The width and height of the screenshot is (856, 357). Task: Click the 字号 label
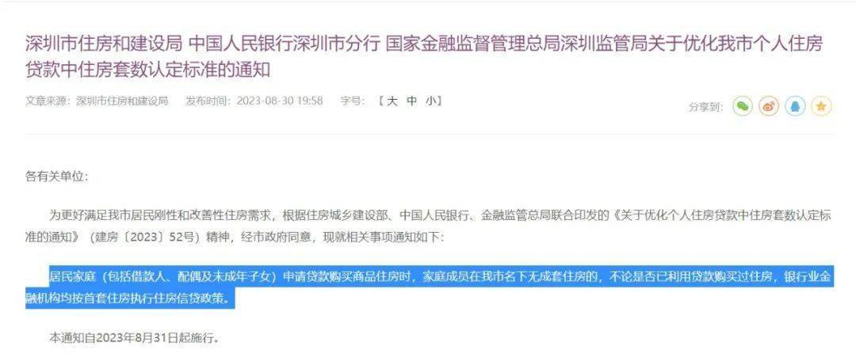pos(353,101)
